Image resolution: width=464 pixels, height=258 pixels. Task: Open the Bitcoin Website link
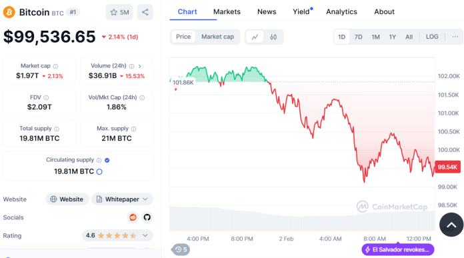click(x=67, y=199)
